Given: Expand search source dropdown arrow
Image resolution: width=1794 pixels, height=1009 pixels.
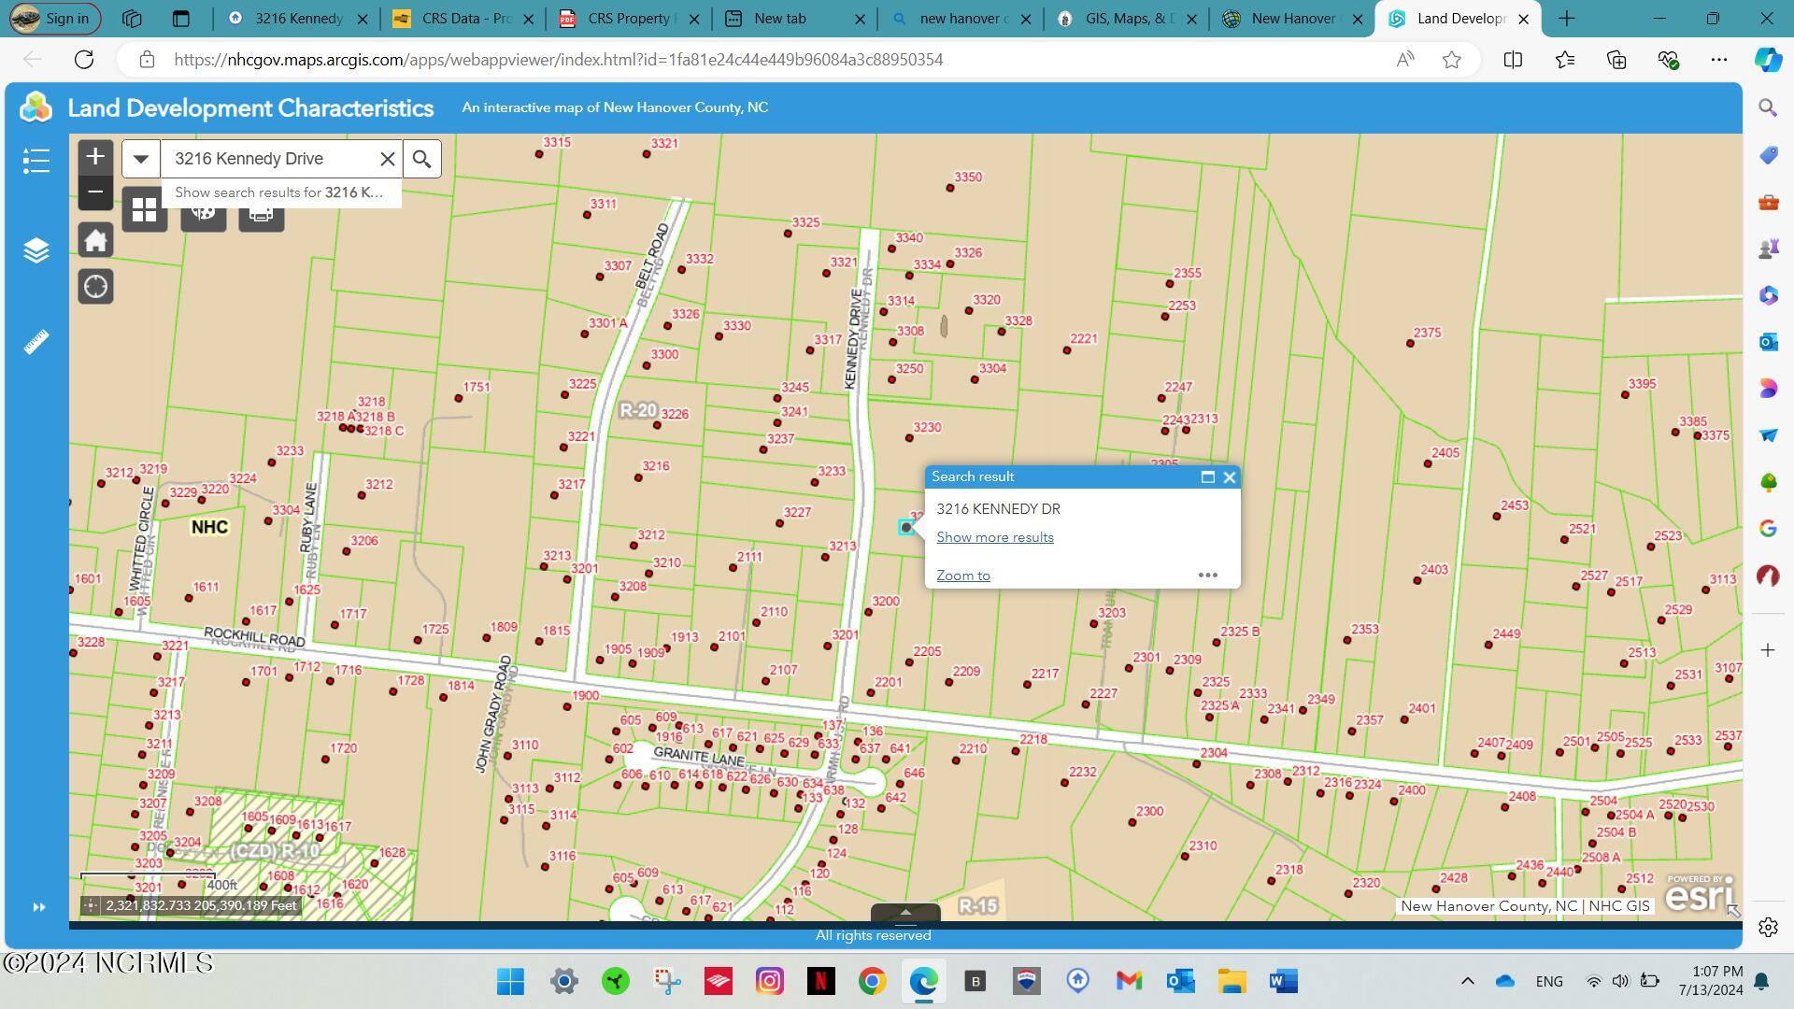Looking at the screenshot, I should tap(141, 159).
